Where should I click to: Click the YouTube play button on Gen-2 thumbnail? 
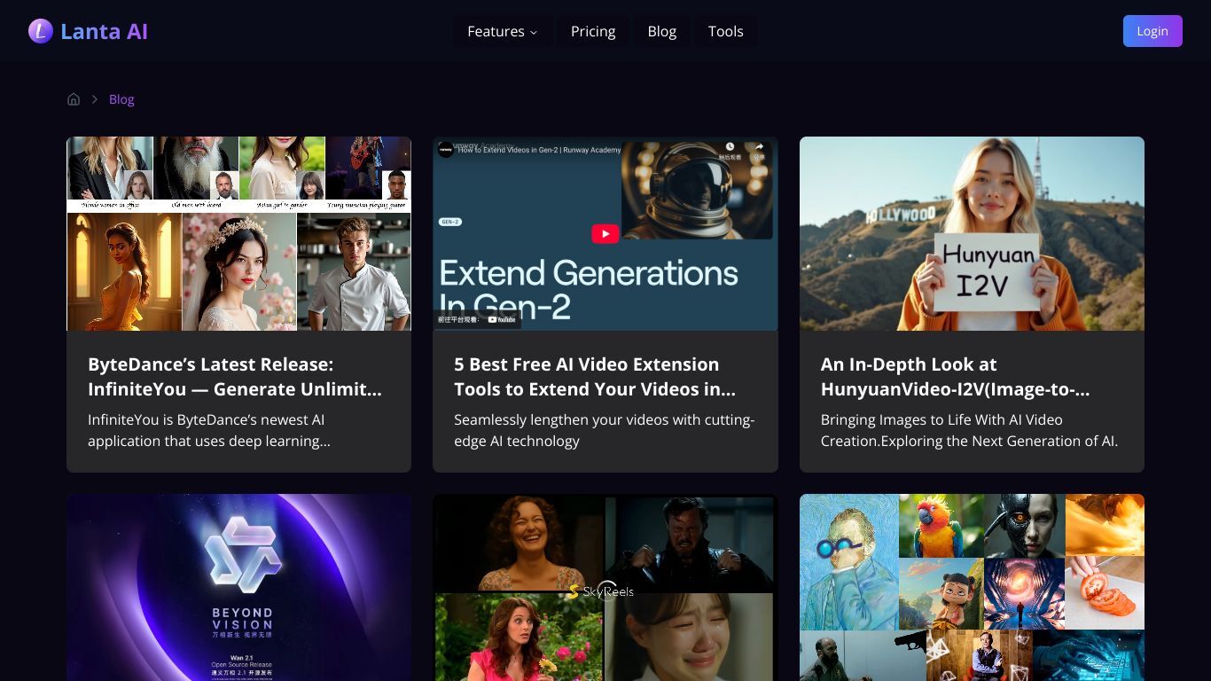(605, 233)
